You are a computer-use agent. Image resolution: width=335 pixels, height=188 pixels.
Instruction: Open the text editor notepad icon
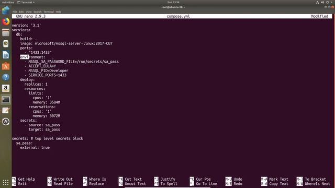tap(6, 110)
